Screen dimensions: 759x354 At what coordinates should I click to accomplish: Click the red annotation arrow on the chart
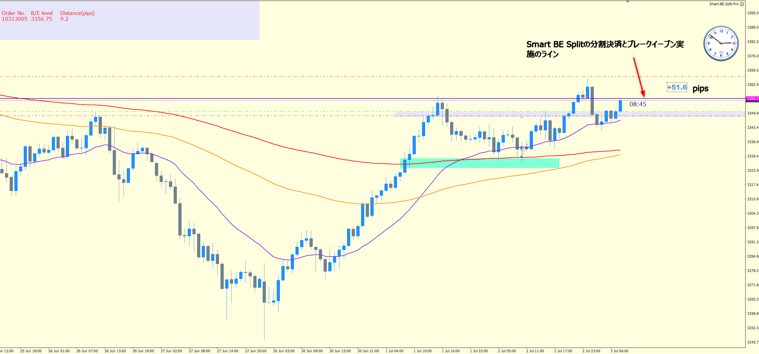point(638,77)
